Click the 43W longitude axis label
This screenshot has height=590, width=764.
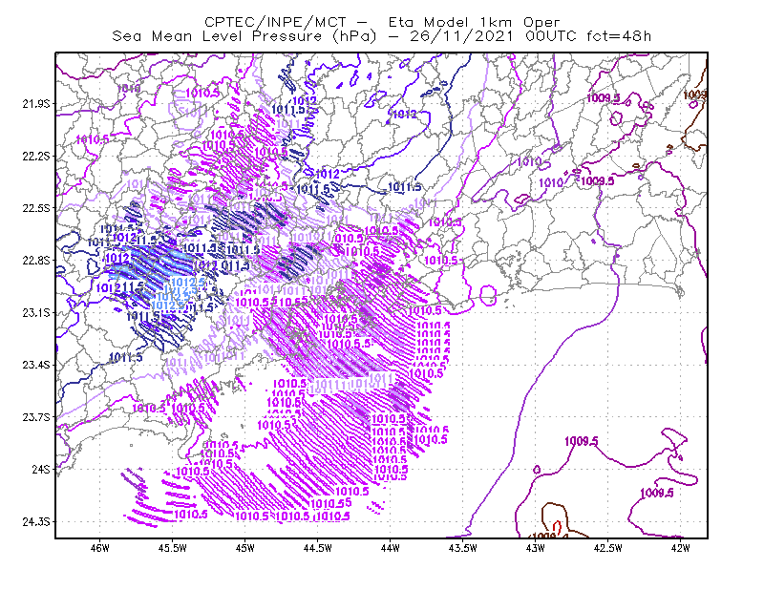(536, 548)
